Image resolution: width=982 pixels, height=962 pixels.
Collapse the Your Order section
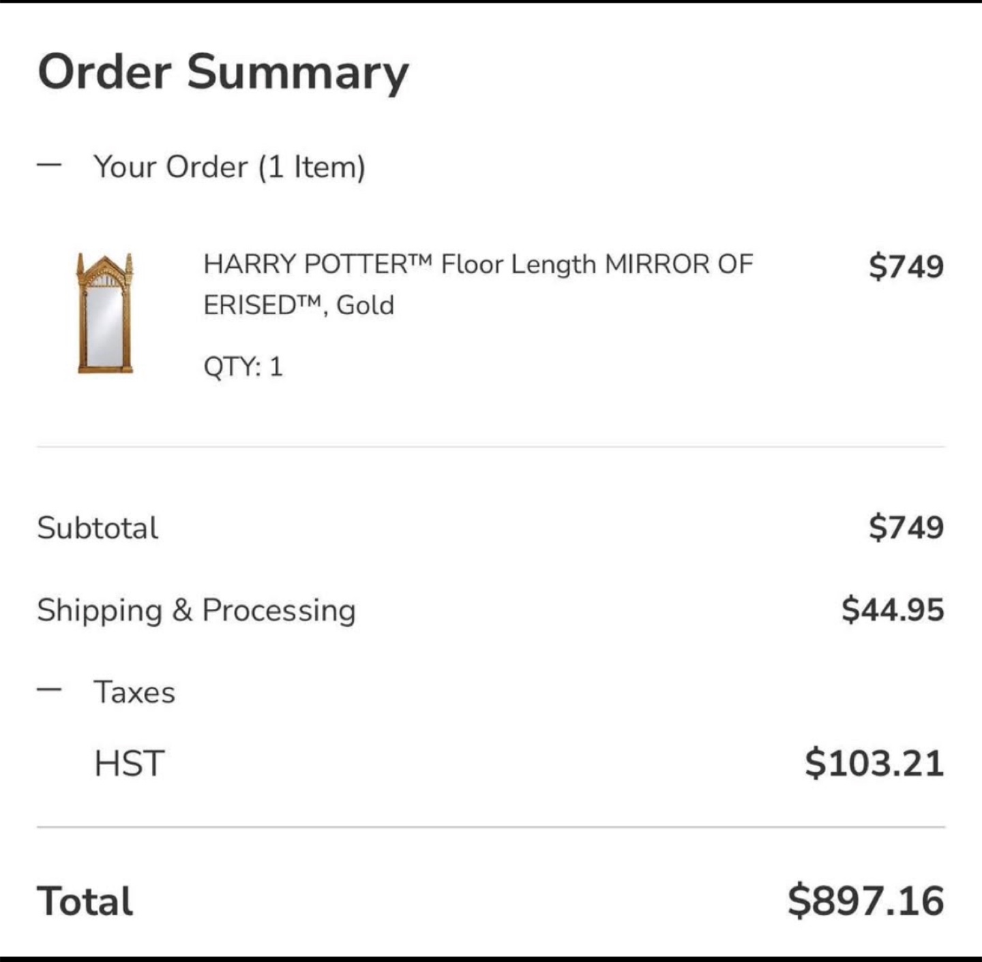tap(50, 166)
